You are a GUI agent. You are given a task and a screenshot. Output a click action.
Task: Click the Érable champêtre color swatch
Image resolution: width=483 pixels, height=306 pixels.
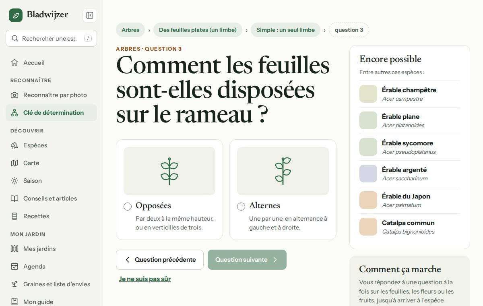368,94
